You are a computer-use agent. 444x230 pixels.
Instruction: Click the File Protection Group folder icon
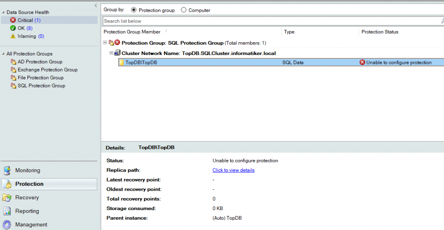13,78
